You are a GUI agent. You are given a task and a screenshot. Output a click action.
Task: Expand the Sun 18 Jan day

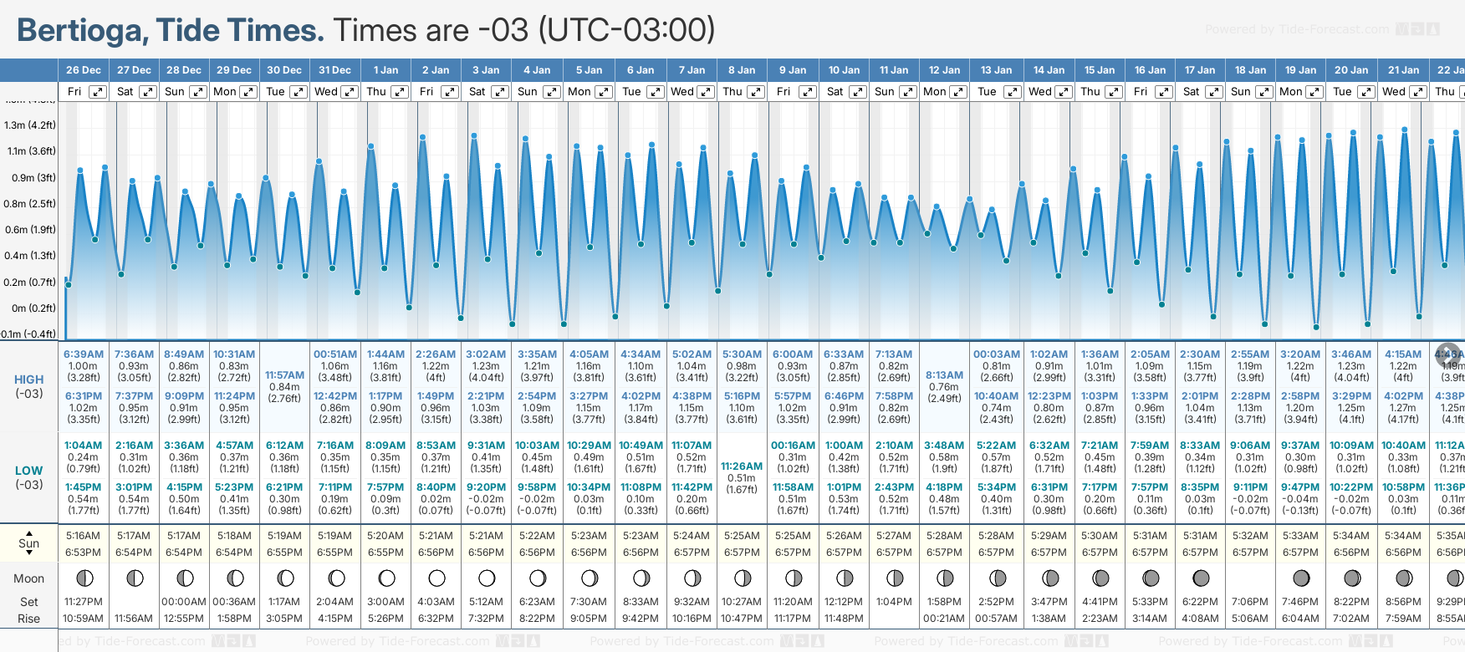[x=1264, y=92]
